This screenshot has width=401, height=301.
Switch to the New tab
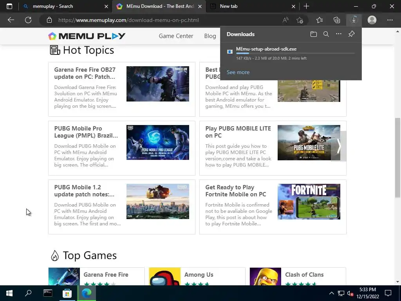tap(253, 6)
